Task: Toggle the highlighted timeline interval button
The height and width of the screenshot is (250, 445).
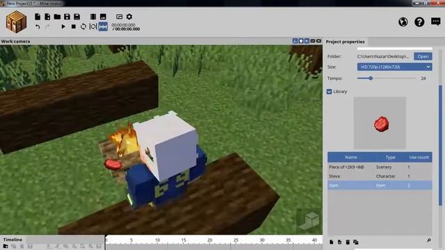Action: click(x=103, y=26)
